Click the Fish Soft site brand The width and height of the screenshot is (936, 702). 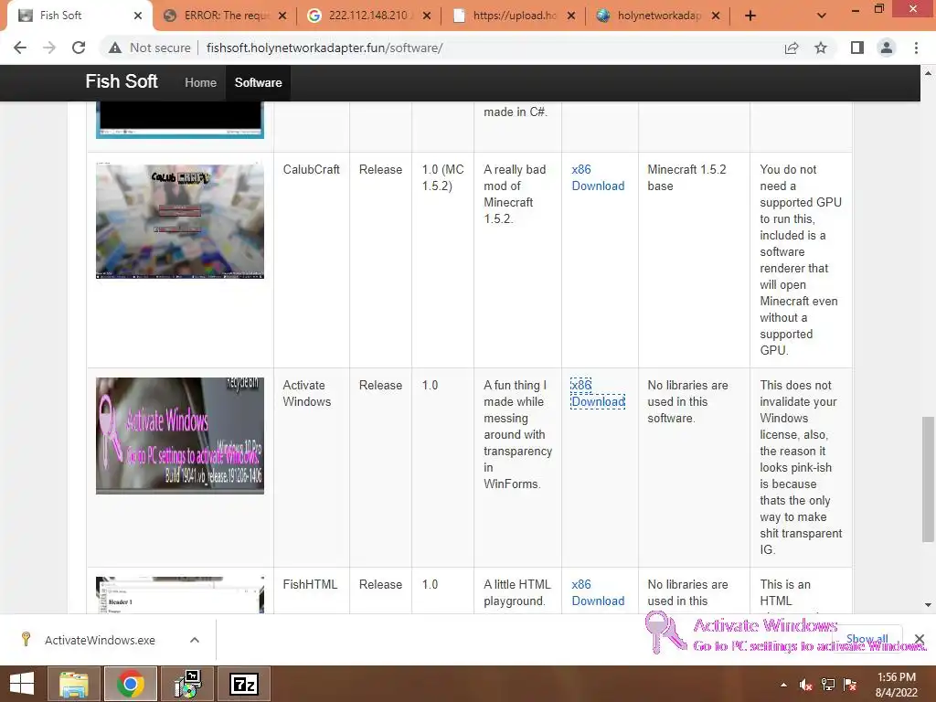(122, 81)
